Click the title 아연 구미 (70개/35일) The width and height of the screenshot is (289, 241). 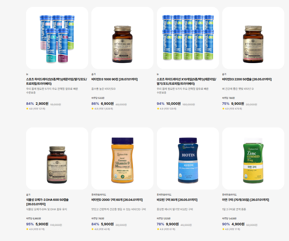pyautogui.click(x=245, y=200)
